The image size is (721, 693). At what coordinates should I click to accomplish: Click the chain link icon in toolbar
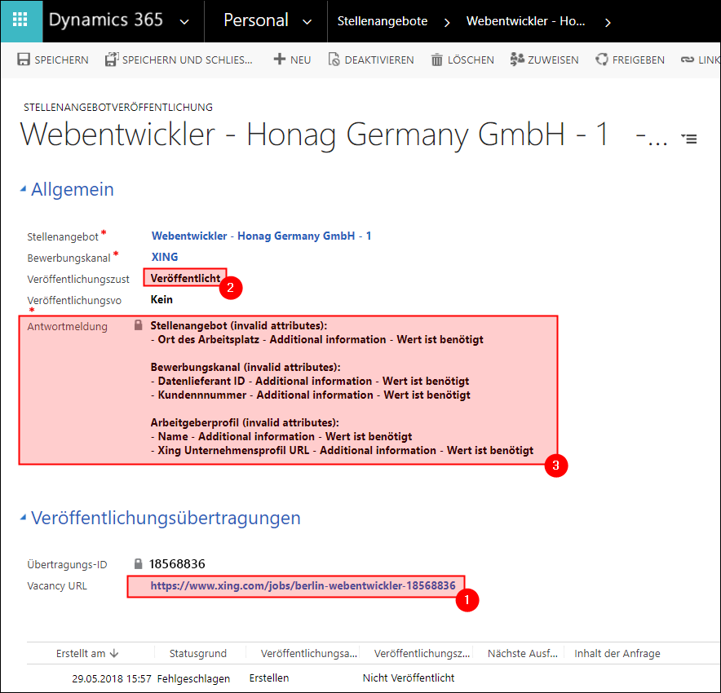(x=688, y=60)
